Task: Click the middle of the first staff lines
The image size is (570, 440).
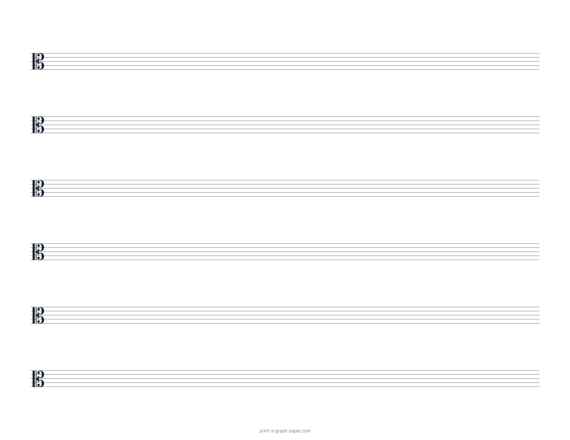Action: (x=285, y=61)
